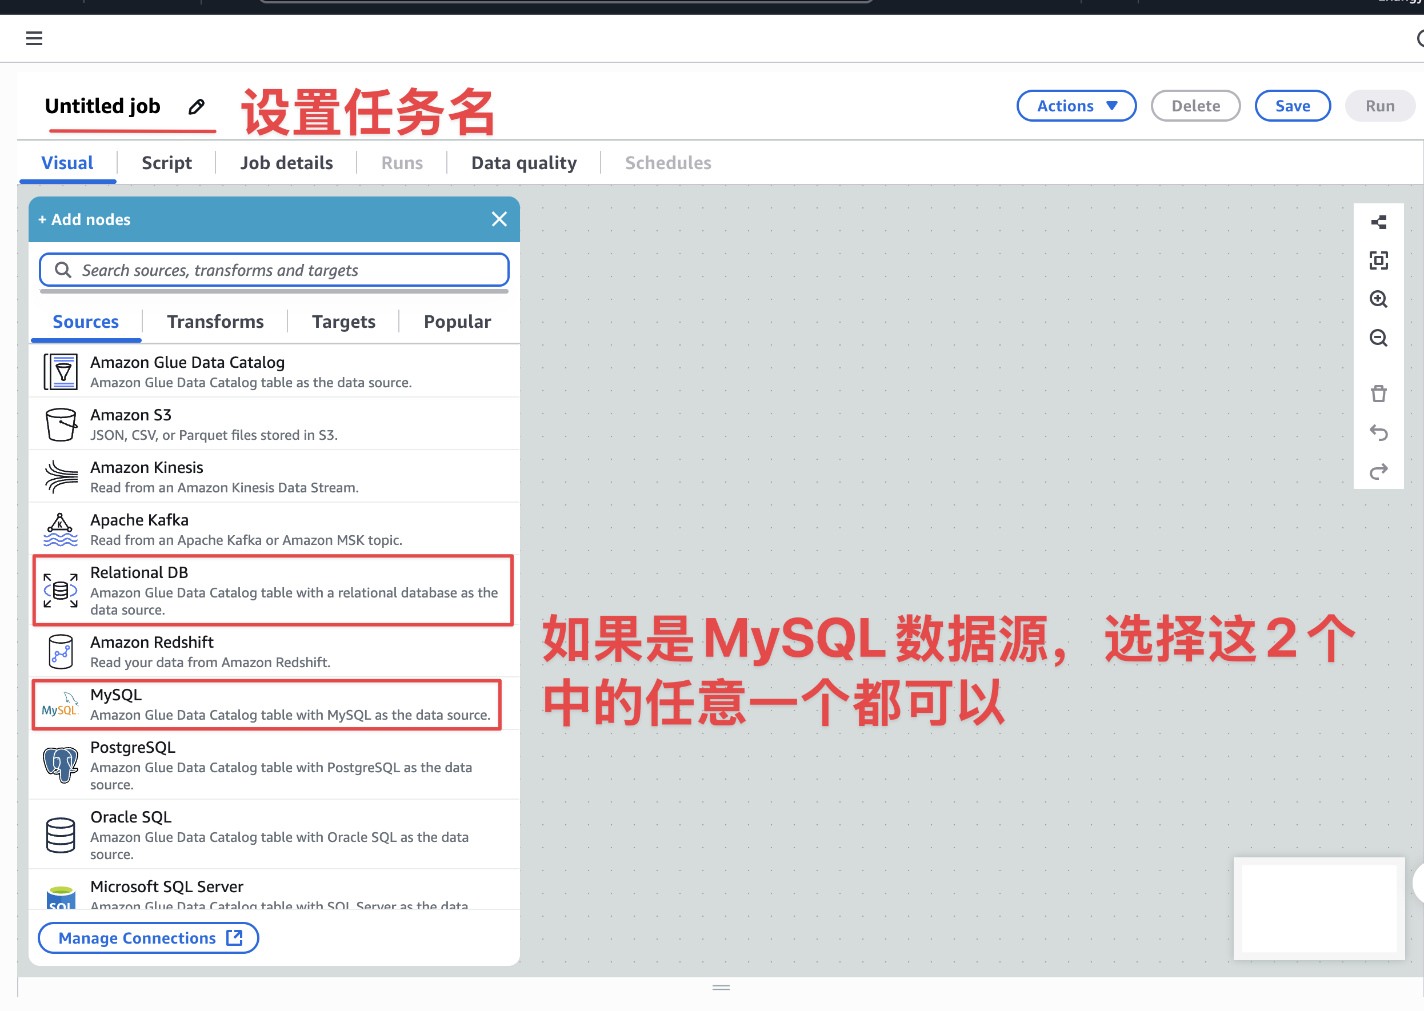Open the Schedules tab
Viewport: 1424px width, 1011px height.
coord(667,163)
